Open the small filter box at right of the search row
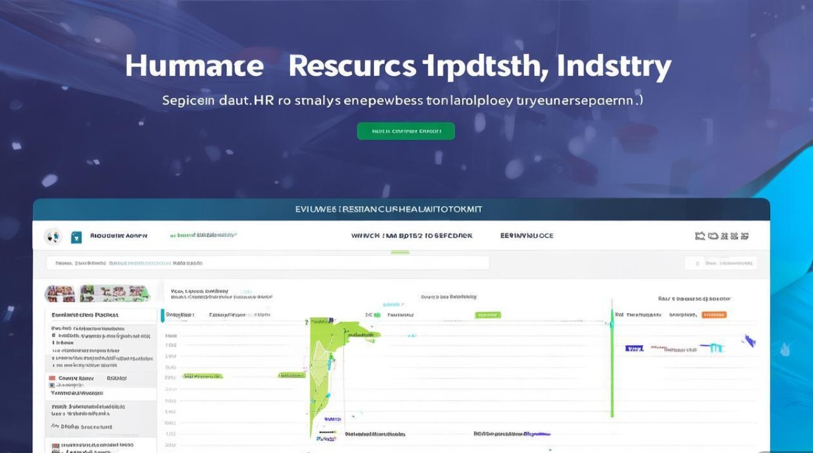Screen dimensions: 813x453 [721, 263]
